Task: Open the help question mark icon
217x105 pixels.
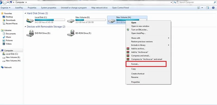Action: pyautogui.click(x=213, y=8)
